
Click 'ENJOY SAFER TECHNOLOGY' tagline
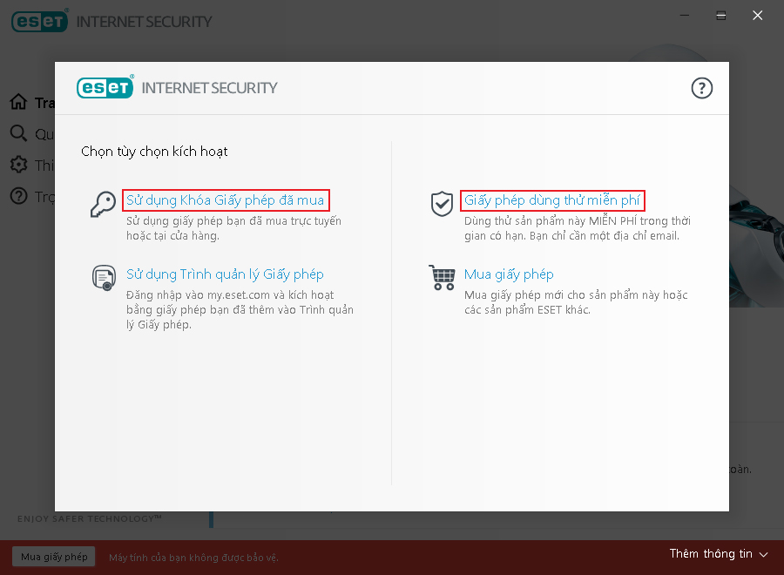(90, 518)
